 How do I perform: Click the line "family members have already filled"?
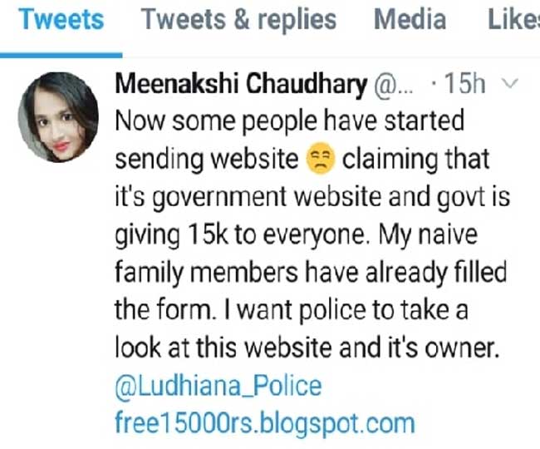pyautogui.click(x=310, y=273)
